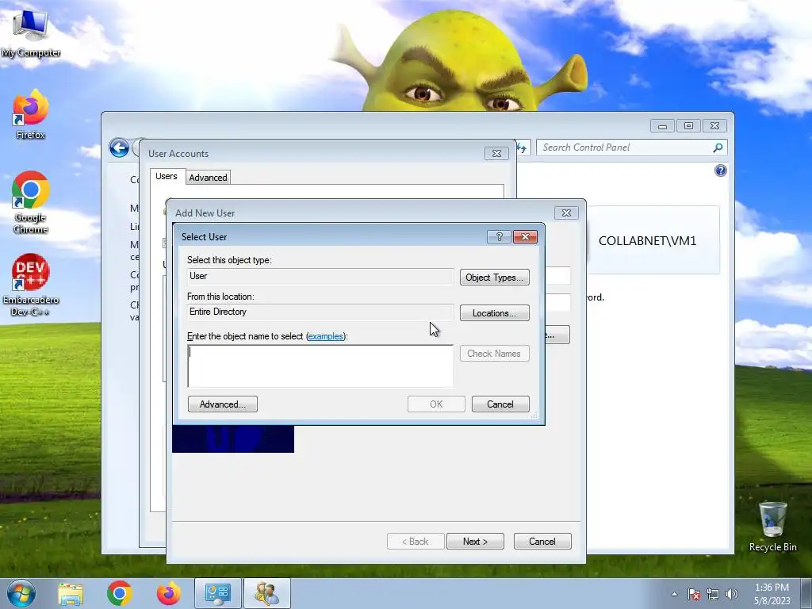Open Google Chrome desktop shortcut
Screen dimensions: 812x609
click(x=31, y=202)
